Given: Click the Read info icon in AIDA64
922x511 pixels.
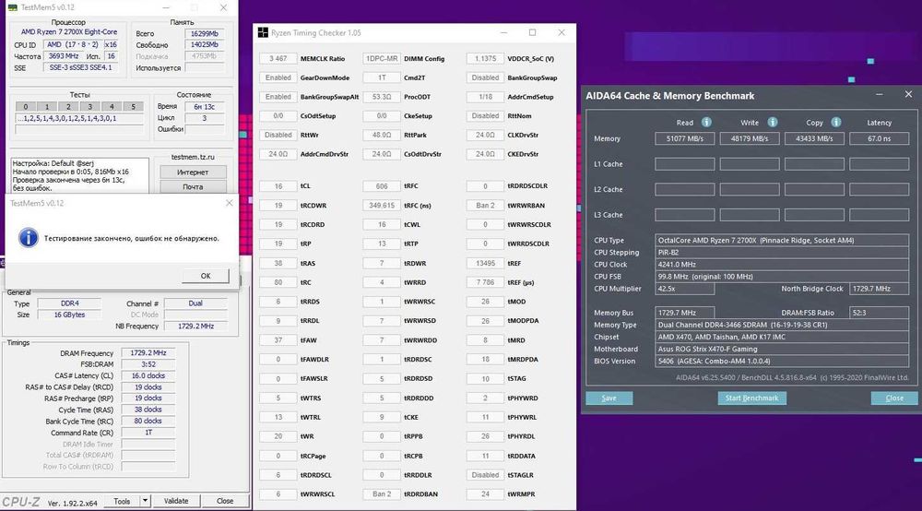Looking at the screenshot, I should click(x=706, y=123).
